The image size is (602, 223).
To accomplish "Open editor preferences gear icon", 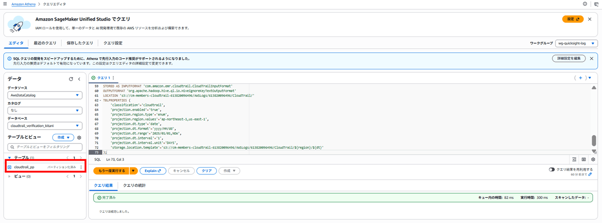I will (593, 159).
